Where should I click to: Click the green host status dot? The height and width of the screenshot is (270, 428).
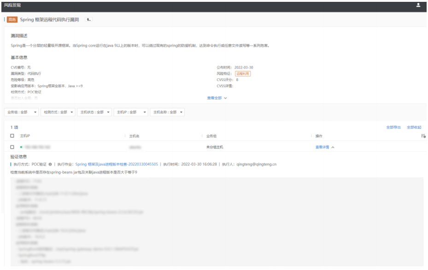(21, 147)
